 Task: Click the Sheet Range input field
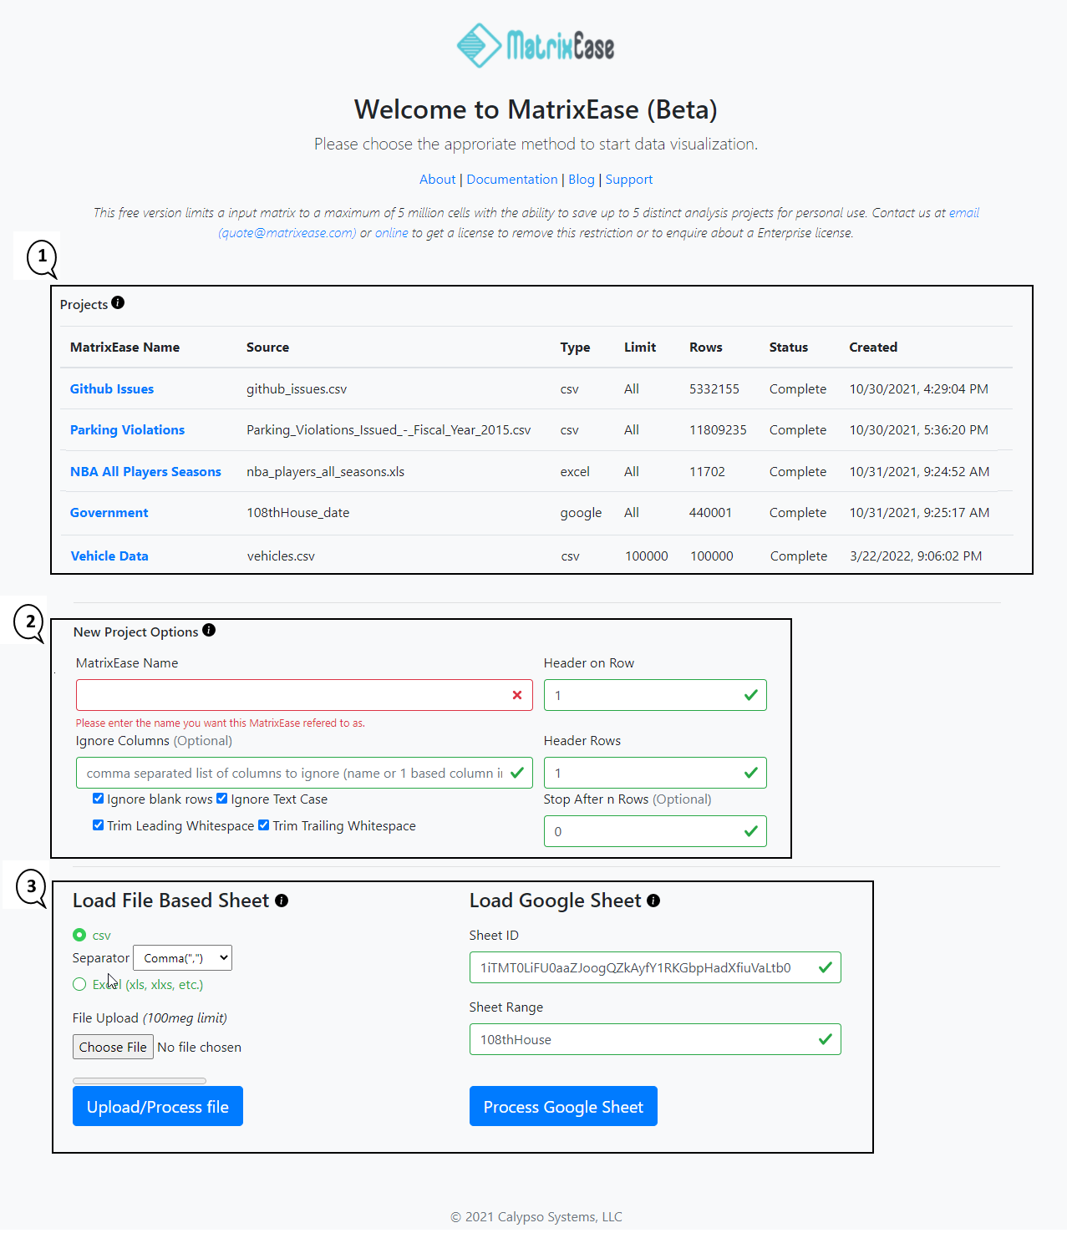[x=643, y=1039]
